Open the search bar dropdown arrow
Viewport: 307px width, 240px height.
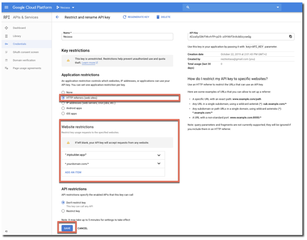(278, 7)
